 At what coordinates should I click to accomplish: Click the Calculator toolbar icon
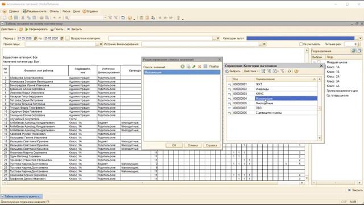pyautogui.click(x=142, y=18)
